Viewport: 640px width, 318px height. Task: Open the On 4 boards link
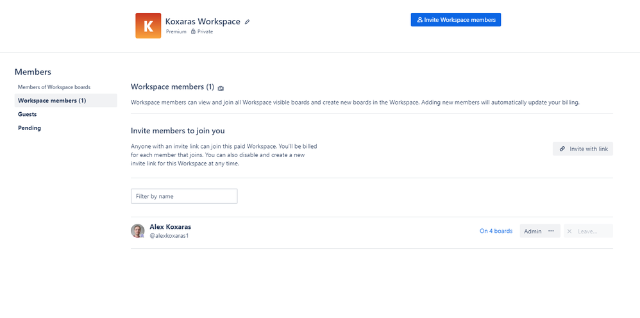tap(496, 231)
